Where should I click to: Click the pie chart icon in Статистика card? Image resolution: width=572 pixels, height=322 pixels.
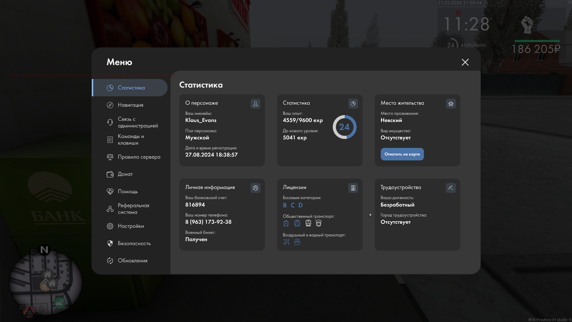click(353, 103)
